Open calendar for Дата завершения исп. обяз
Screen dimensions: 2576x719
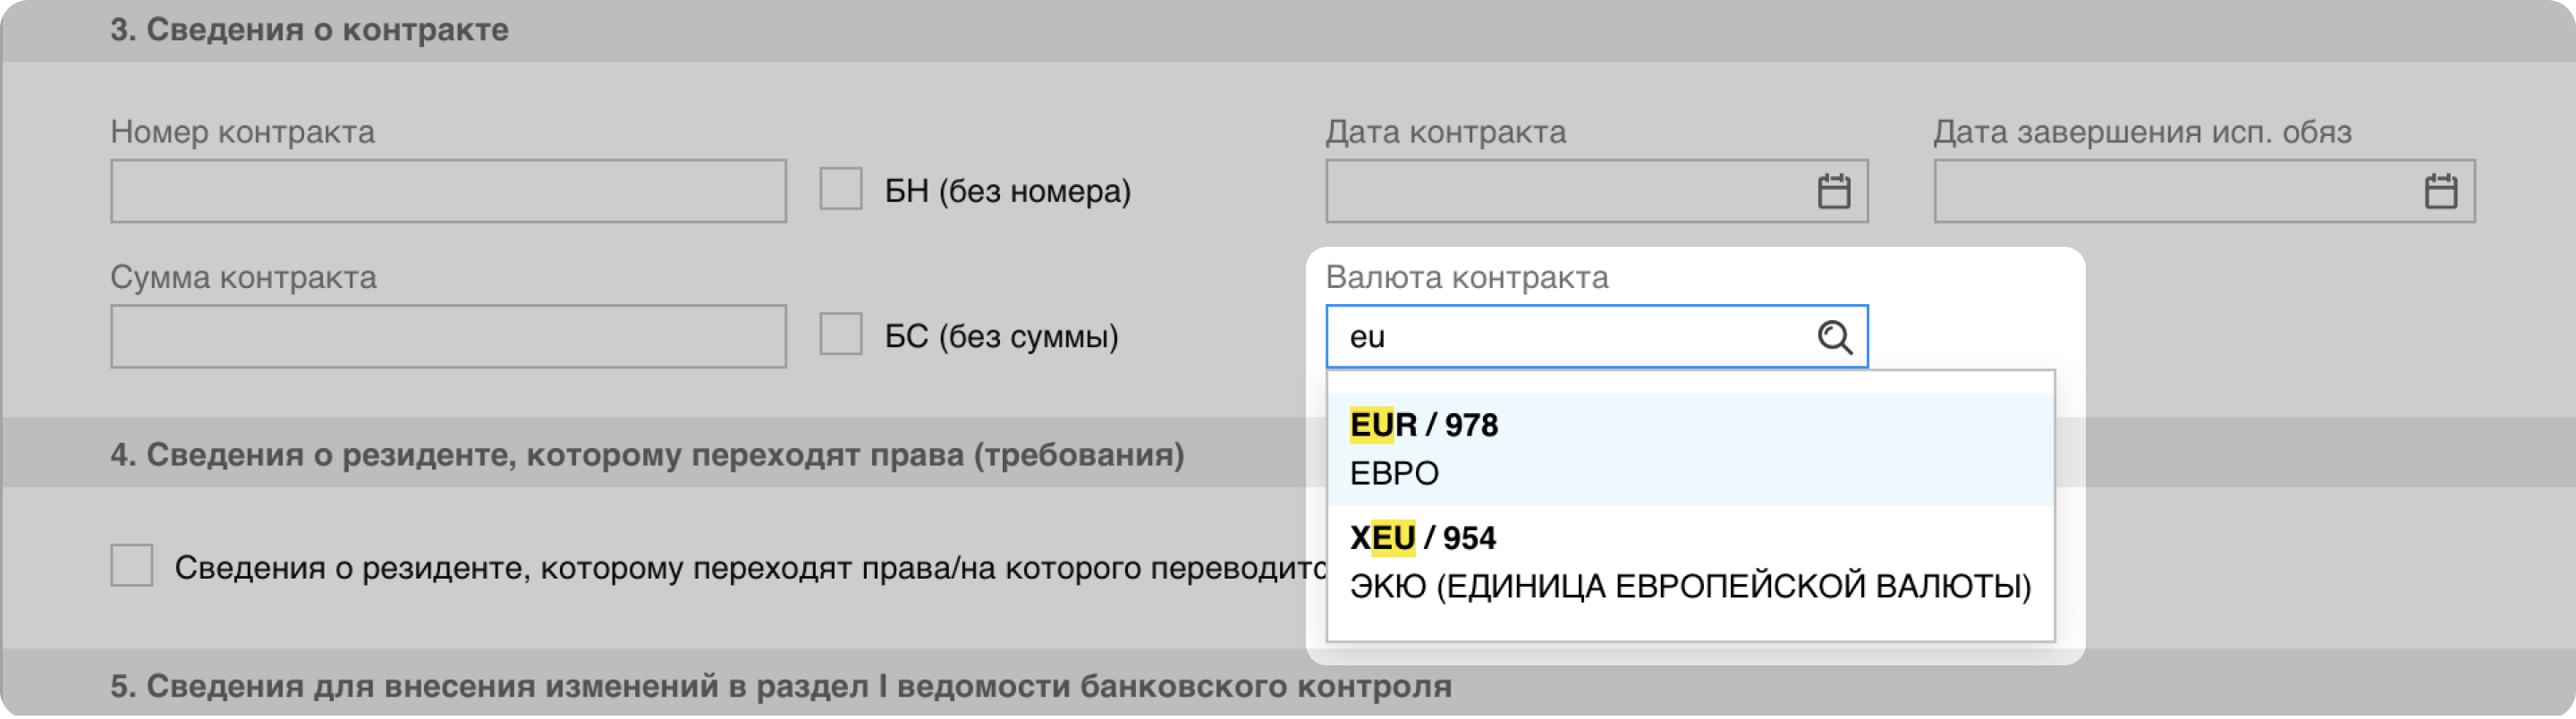tap(2440, 191)
